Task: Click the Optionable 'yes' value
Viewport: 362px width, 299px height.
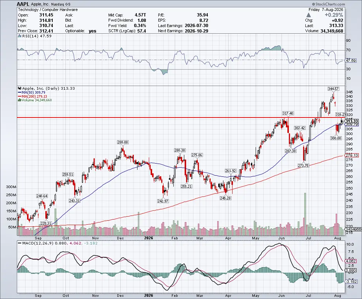Action: pos(93,31)
